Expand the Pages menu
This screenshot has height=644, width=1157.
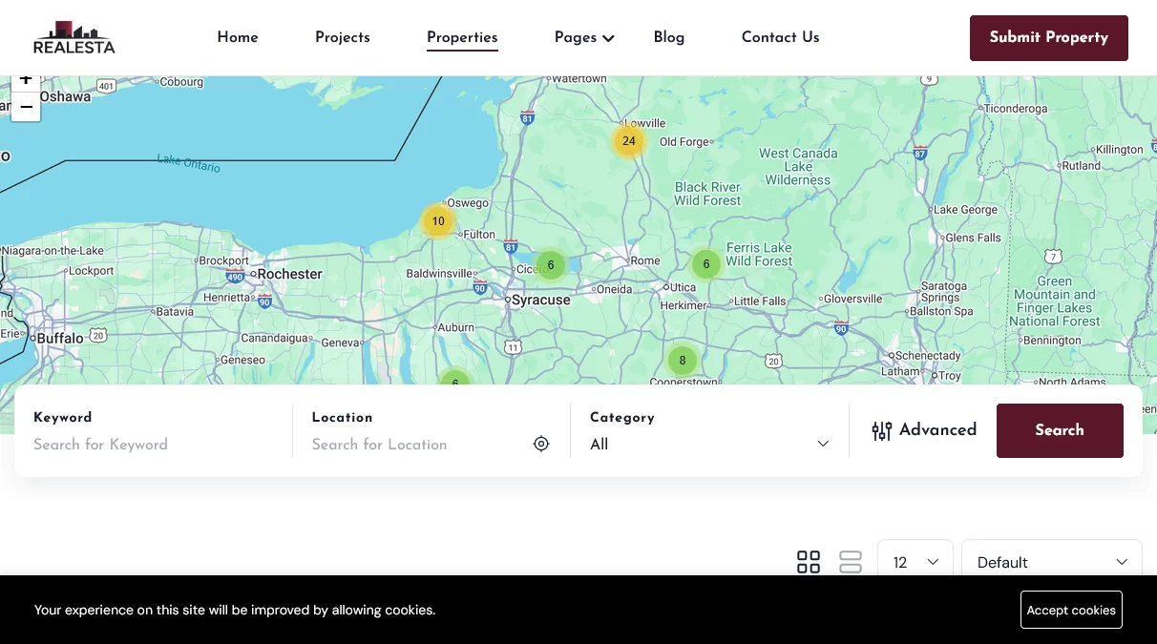point(584,37)
